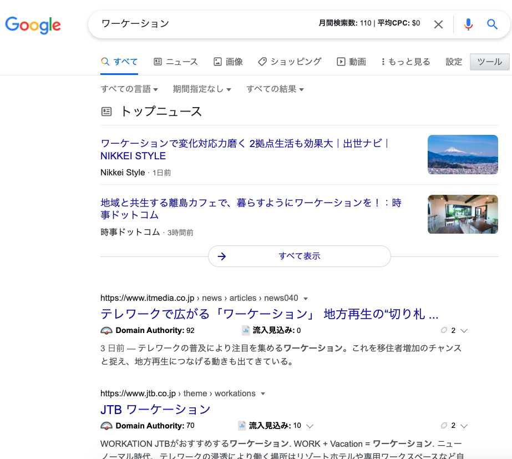
Task: Click the search input containing ワーケーション
Action: tap(205, 24)
